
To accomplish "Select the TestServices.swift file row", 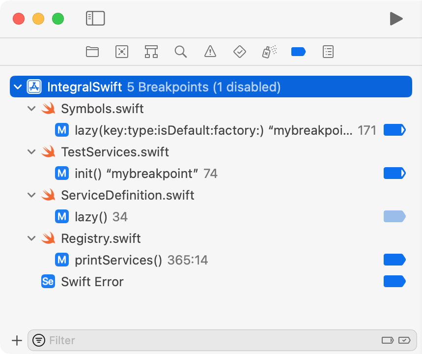I will 211,152.
